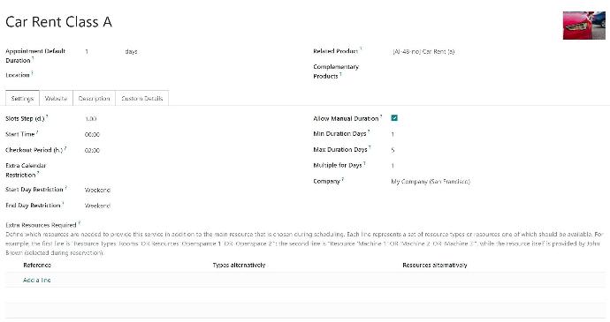The height and width of the screenshot is (322, 610).
Task: Open the Description tab
Action: pyautogui.click(x=94, y=99)
